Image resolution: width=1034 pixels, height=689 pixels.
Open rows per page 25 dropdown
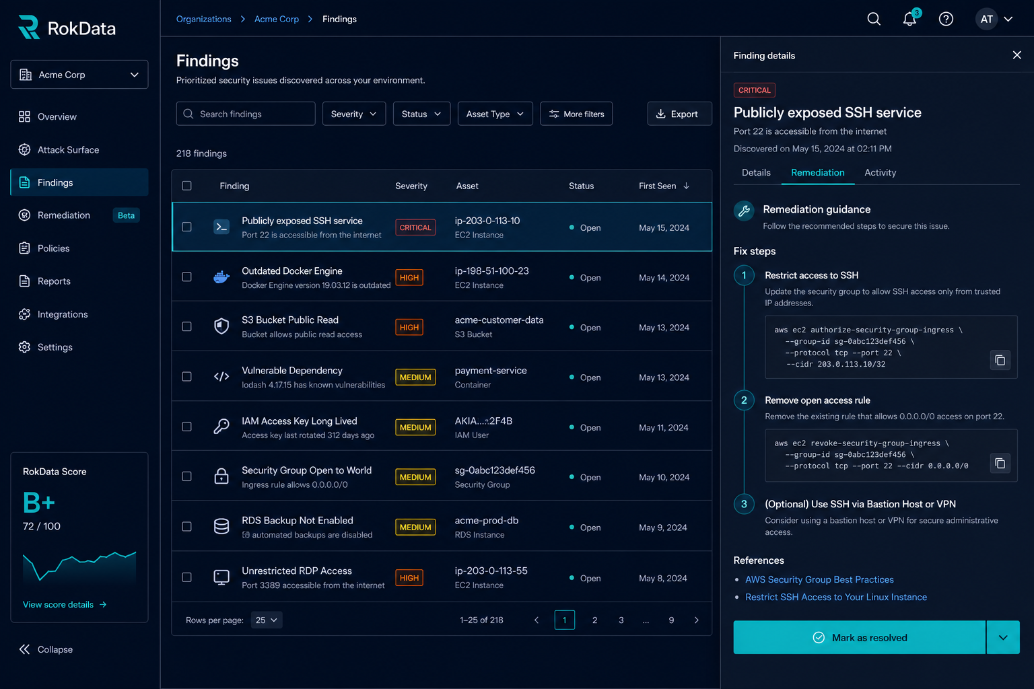point(267,620)
